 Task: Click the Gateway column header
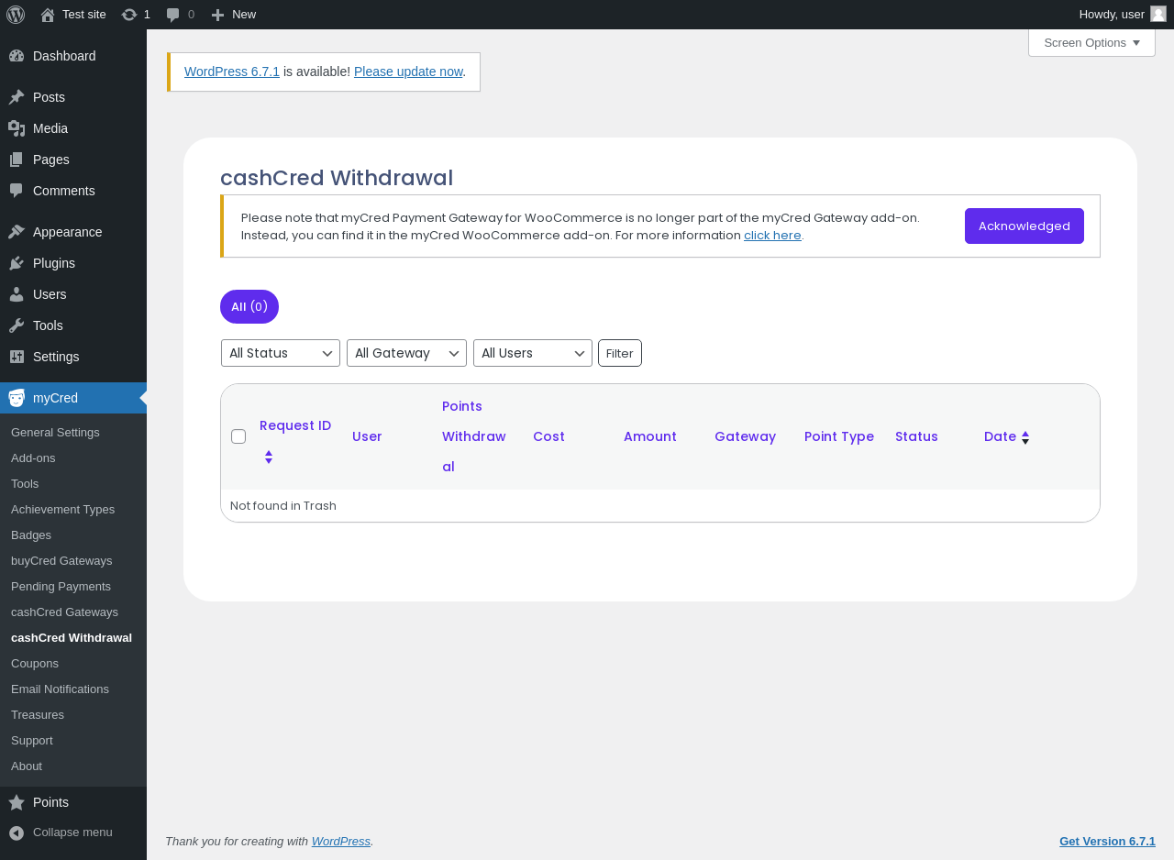pos(745,436)
